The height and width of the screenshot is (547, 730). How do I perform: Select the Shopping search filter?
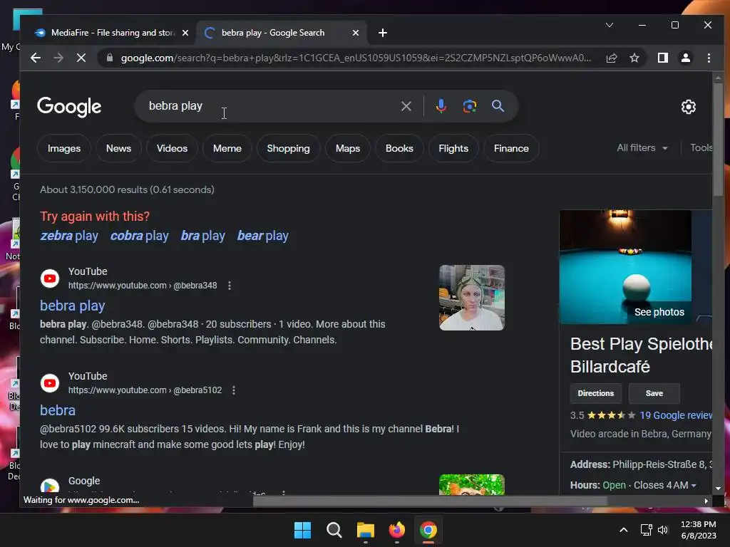click(288, 148)
